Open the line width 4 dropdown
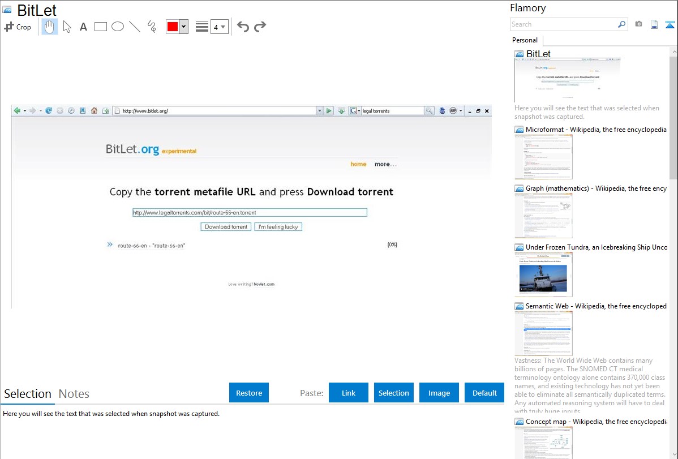 pyautogui.click(x=220, y=27)
